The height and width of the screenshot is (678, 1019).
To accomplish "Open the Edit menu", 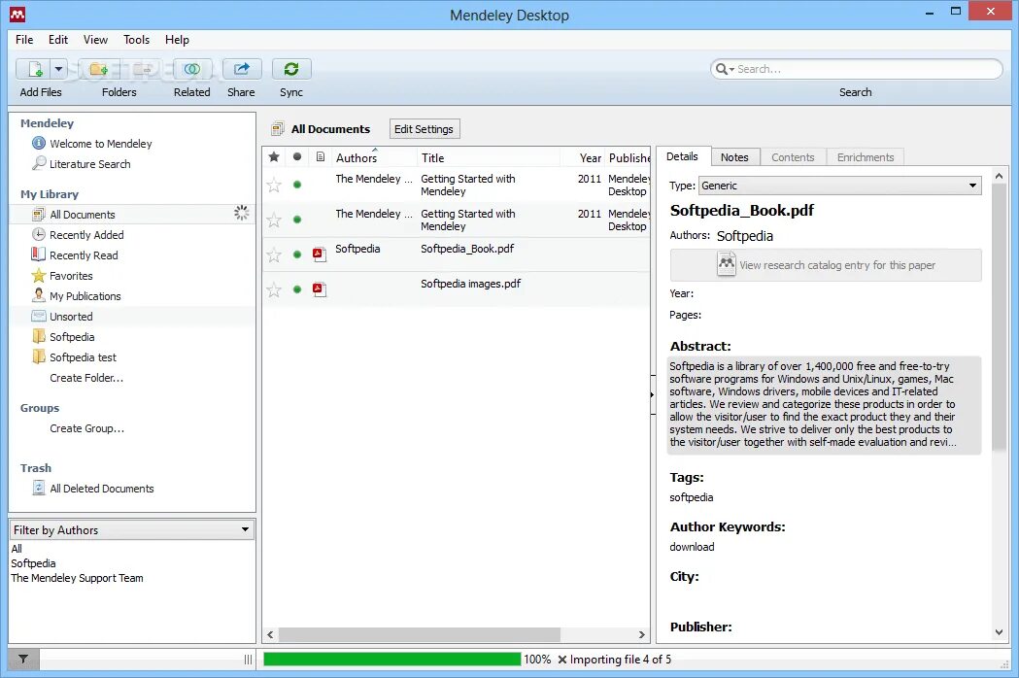I will 58,40.
